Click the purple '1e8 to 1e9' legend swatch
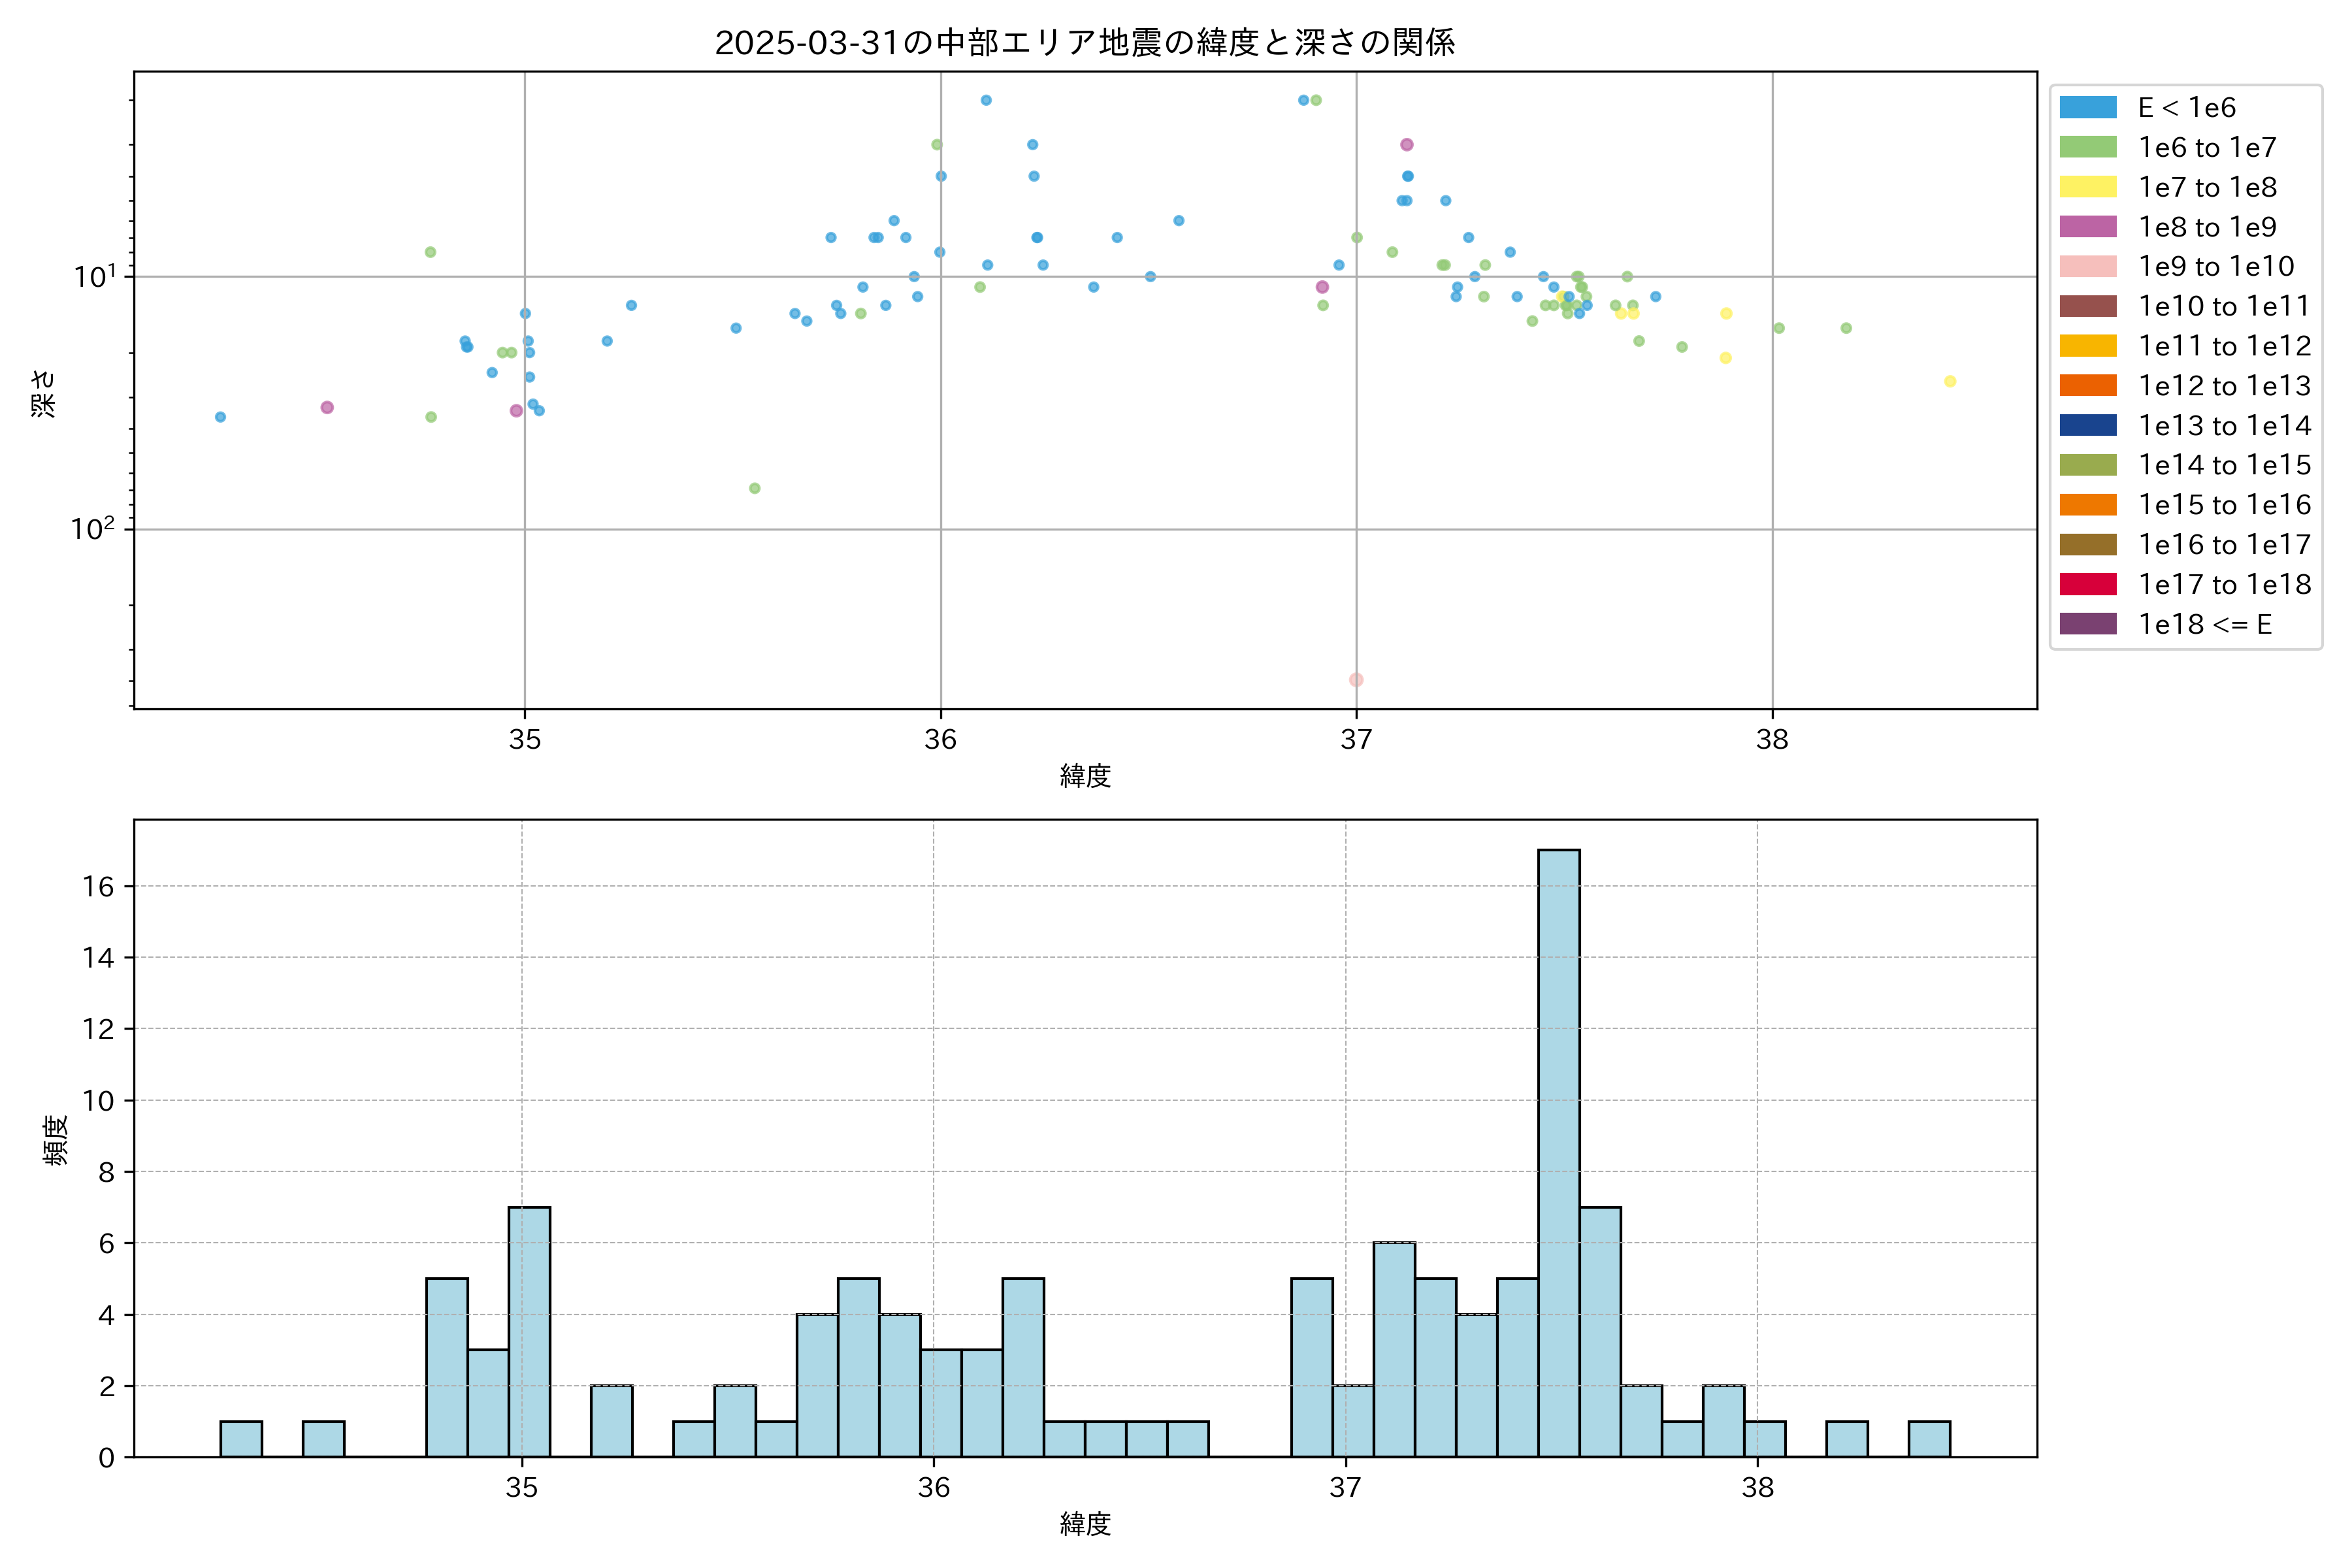This screenshot has width=2352, height=1568. tap(2088, 227)
